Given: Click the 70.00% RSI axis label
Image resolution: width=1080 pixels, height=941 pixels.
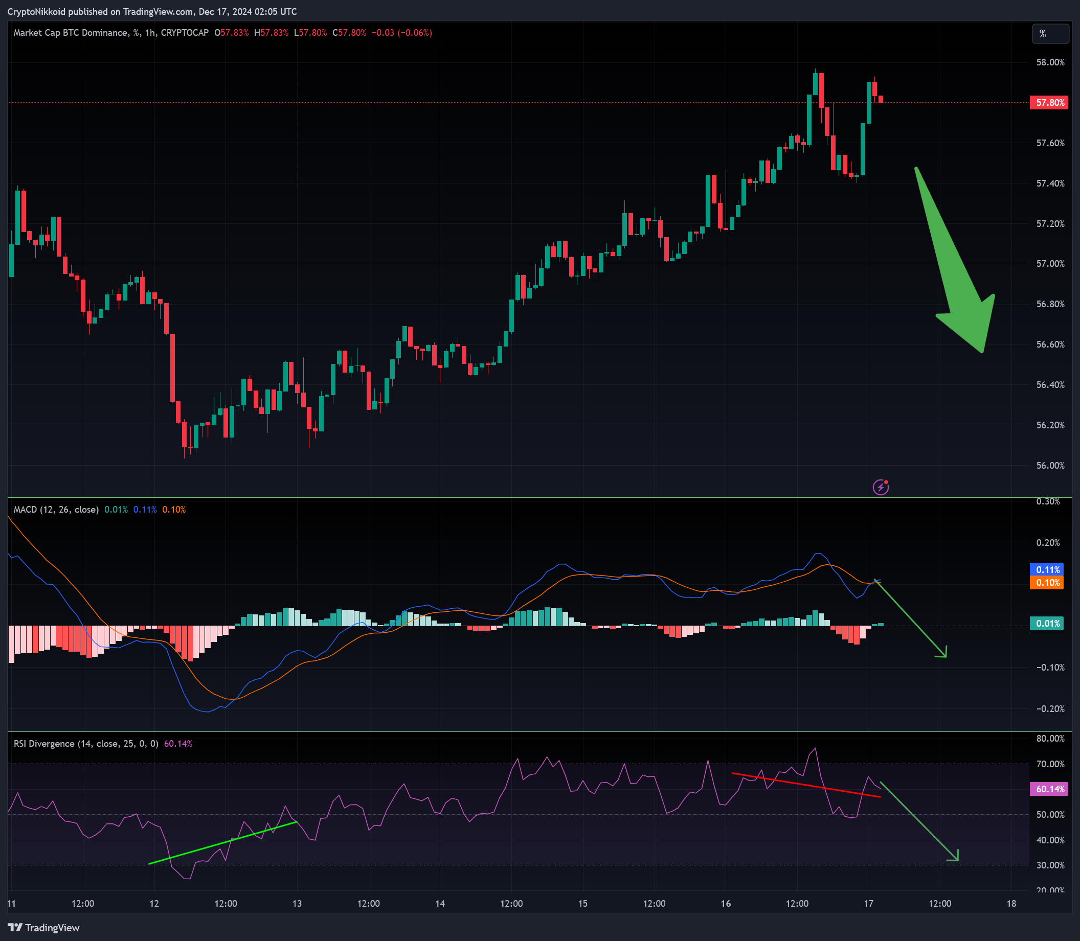Looking at the screenshot, I should coord(1050,764).
